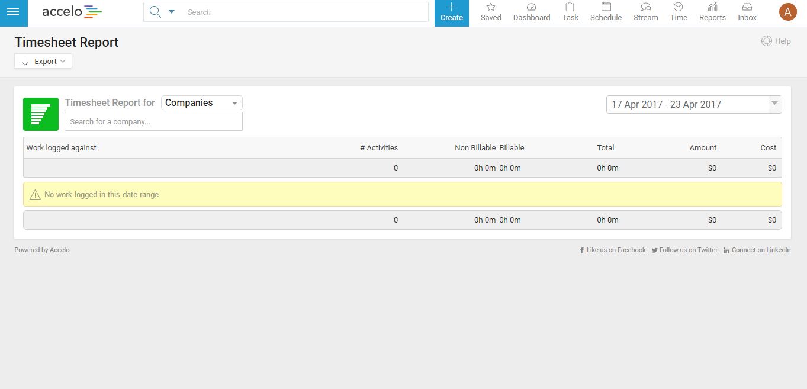Open the Task clipboard icon
The height and width of the screenshot is (389, 807).
coord(570,8)
